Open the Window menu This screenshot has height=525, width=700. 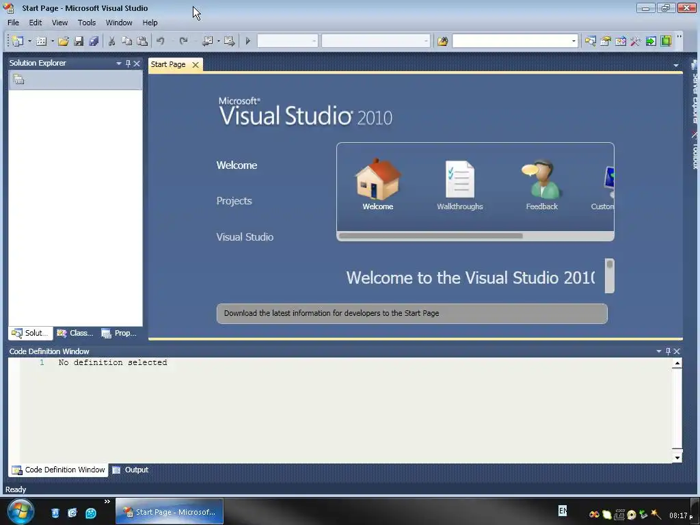119,23
